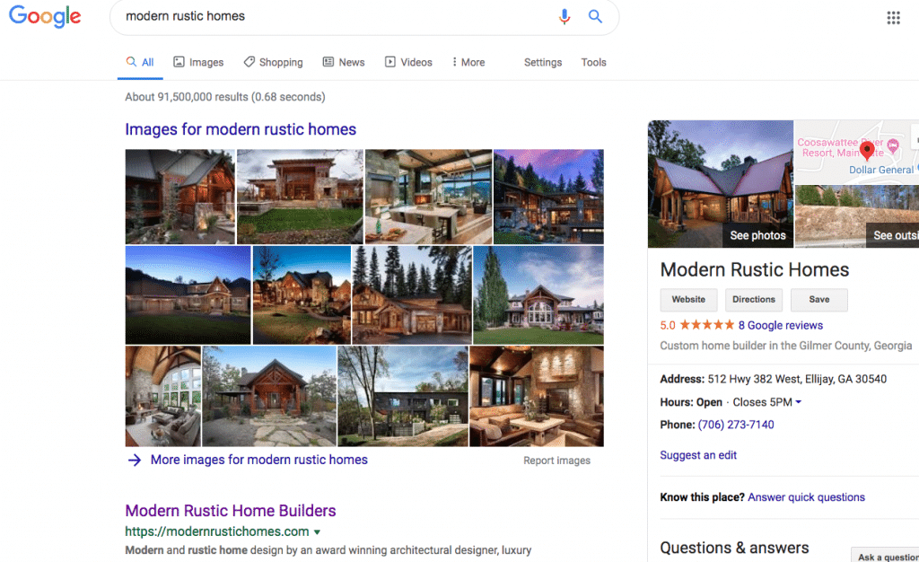This screenshot has width=919, height=562.
Task: Open the More search options menu
Action: click(x=468, y=62)
